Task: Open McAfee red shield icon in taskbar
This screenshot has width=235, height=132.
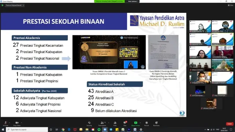Action: point(75,129)
